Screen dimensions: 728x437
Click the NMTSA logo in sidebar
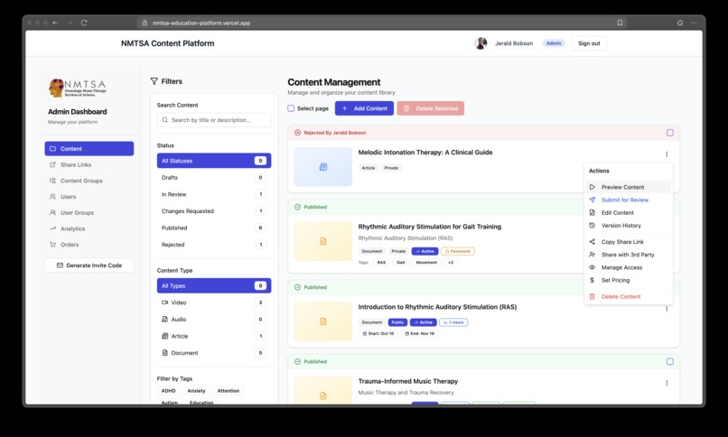click(78, 88)
